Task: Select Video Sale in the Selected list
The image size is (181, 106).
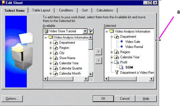Action: (133, 41)
